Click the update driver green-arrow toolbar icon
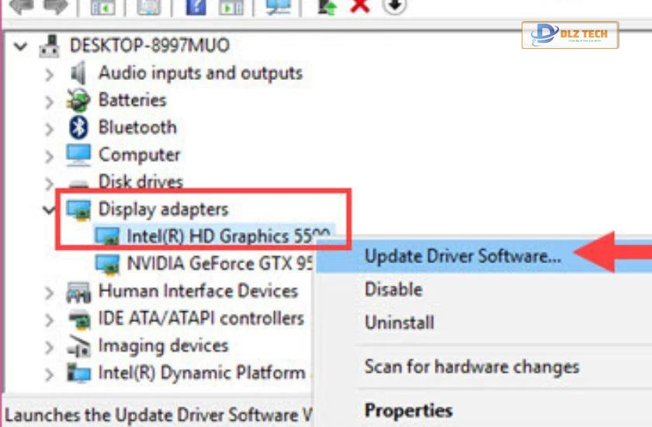The height and width of the screenshot is (427, 652). click(327, 6)
